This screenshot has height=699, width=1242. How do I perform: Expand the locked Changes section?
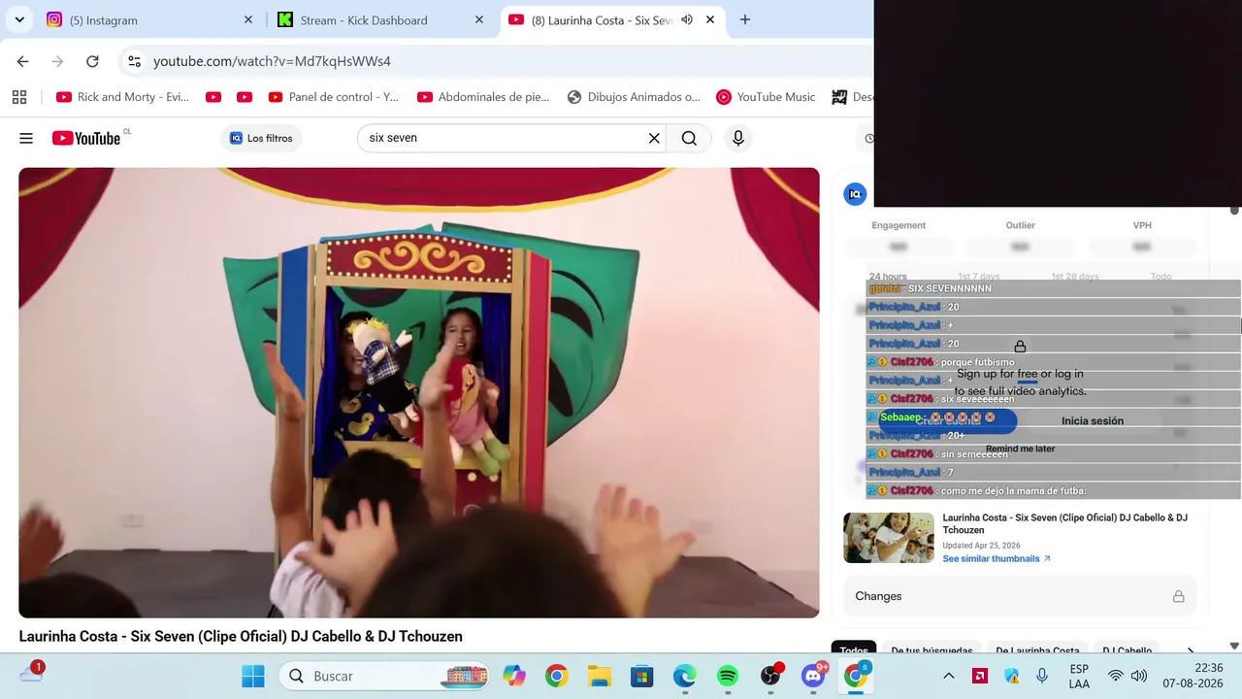point(1020,596)
